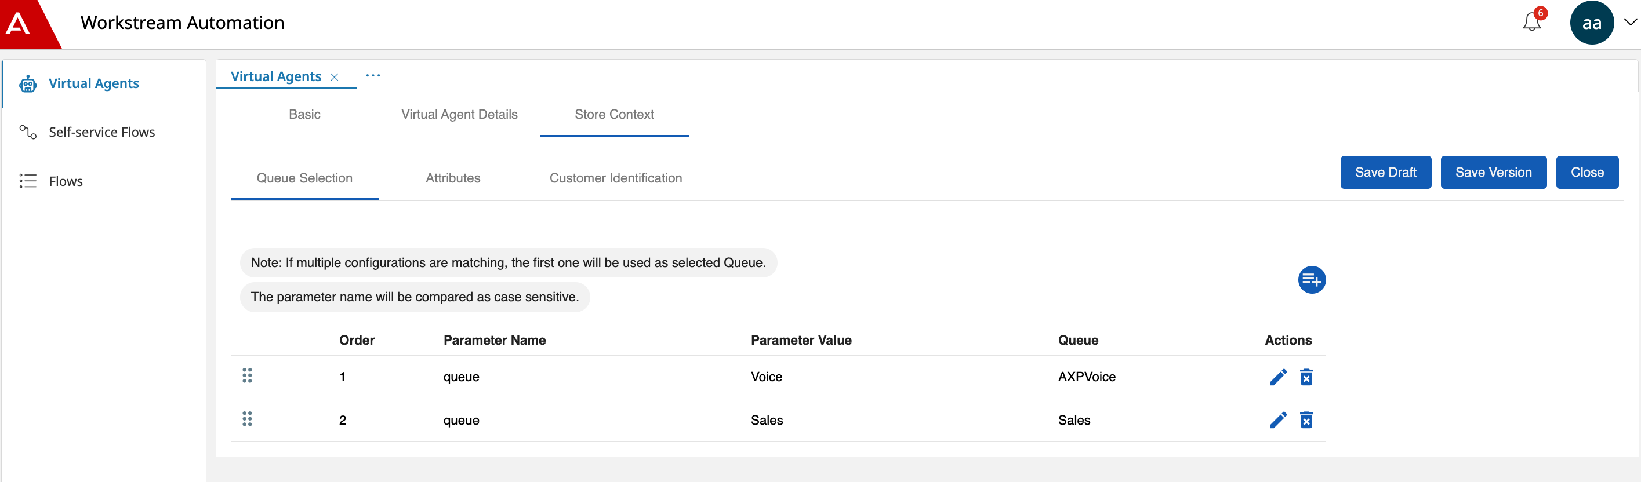1641x482 pixels.
Task: Edit the Sales queue row
Action: tap(1278, 420)
